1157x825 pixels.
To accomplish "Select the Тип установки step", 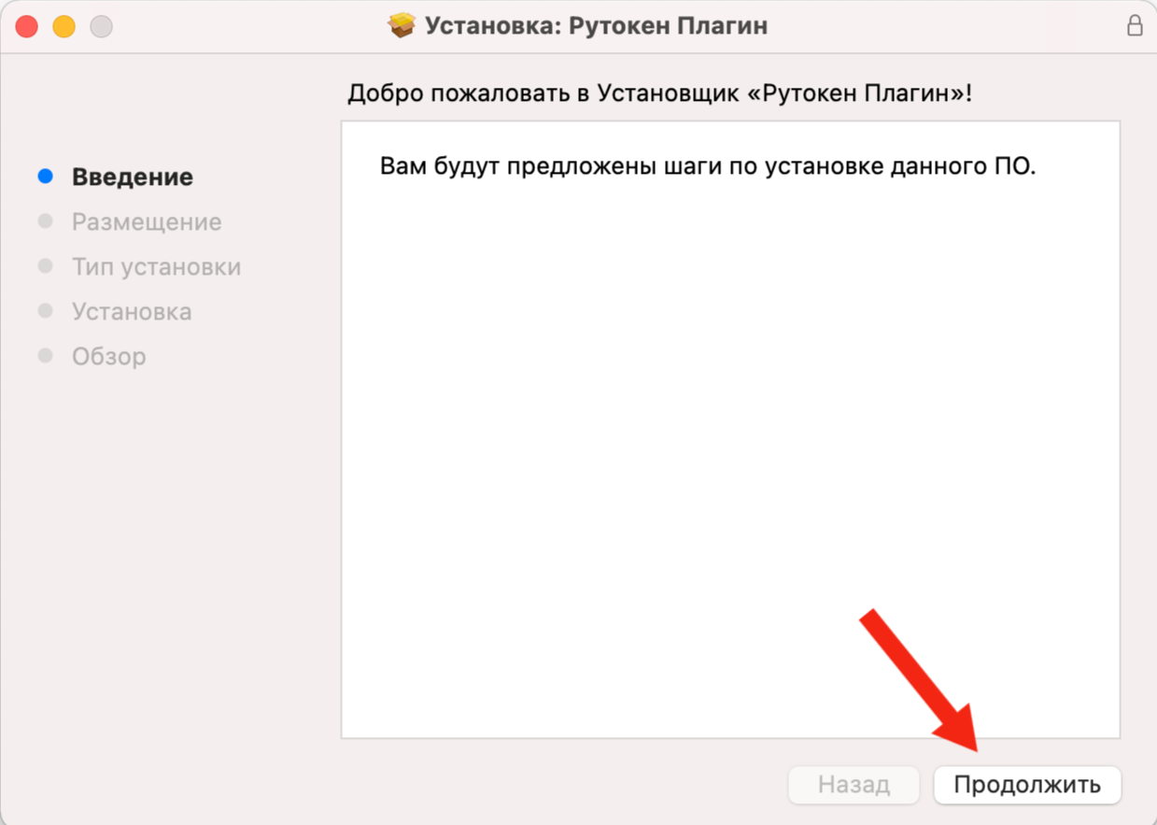I will [x=157, y=267].
